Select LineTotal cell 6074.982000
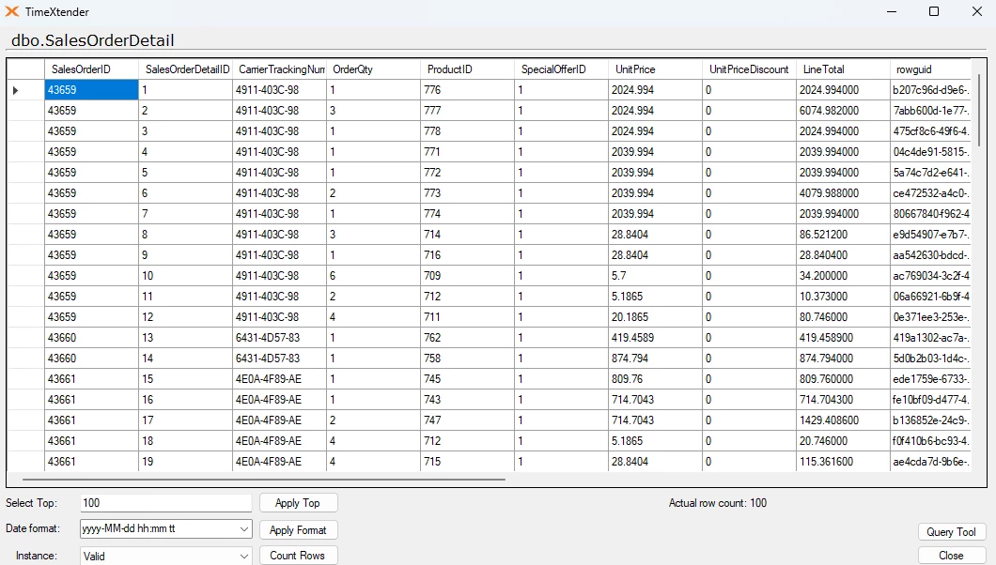 [844, 111]
